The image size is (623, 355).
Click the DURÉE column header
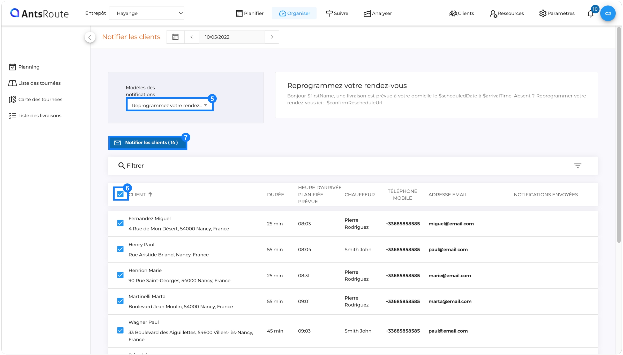point(275,195)
